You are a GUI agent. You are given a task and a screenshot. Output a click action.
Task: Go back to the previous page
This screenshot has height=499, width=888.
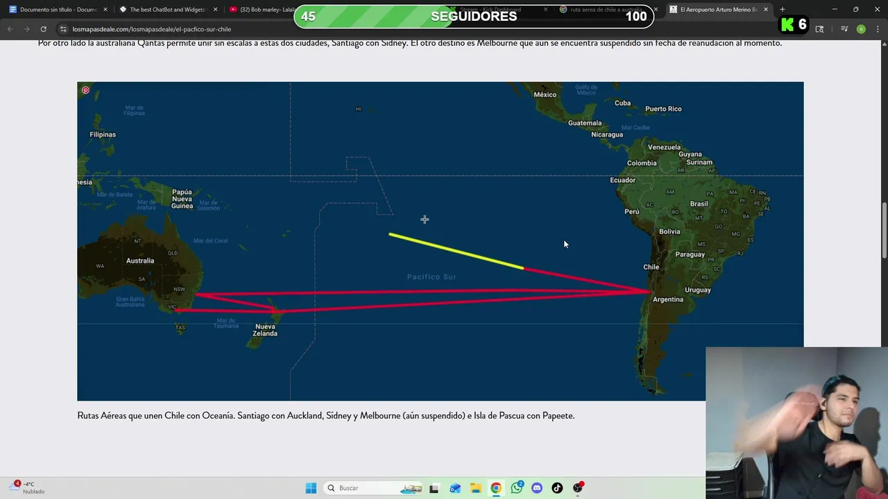pos(10,29)
